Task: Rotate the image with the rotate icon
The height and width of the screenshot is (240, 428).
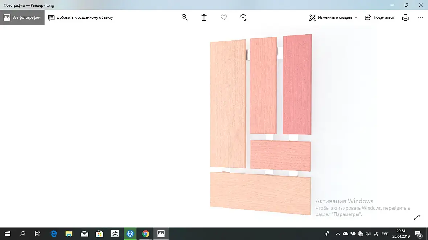Action: pyautogui.click(x=243, y=17)
